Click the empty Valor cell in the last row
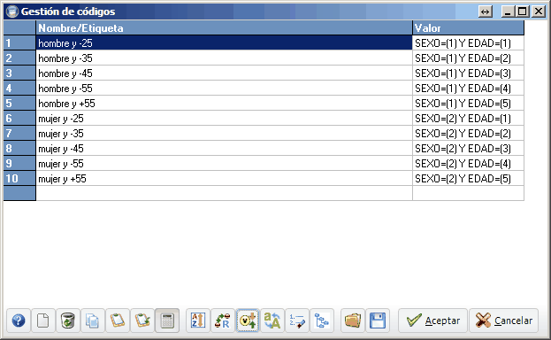551x340 pixels. pos(468,193)
